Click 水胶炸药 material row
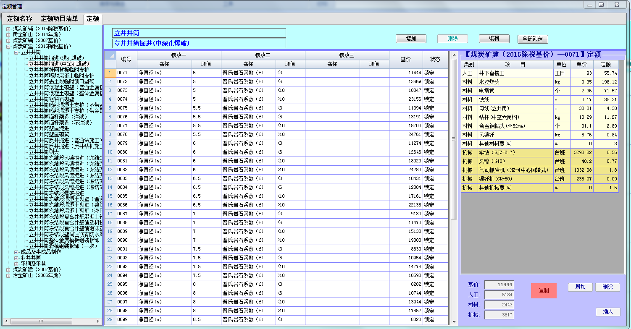This screenshot has width=631, height=329. (540, 82)
